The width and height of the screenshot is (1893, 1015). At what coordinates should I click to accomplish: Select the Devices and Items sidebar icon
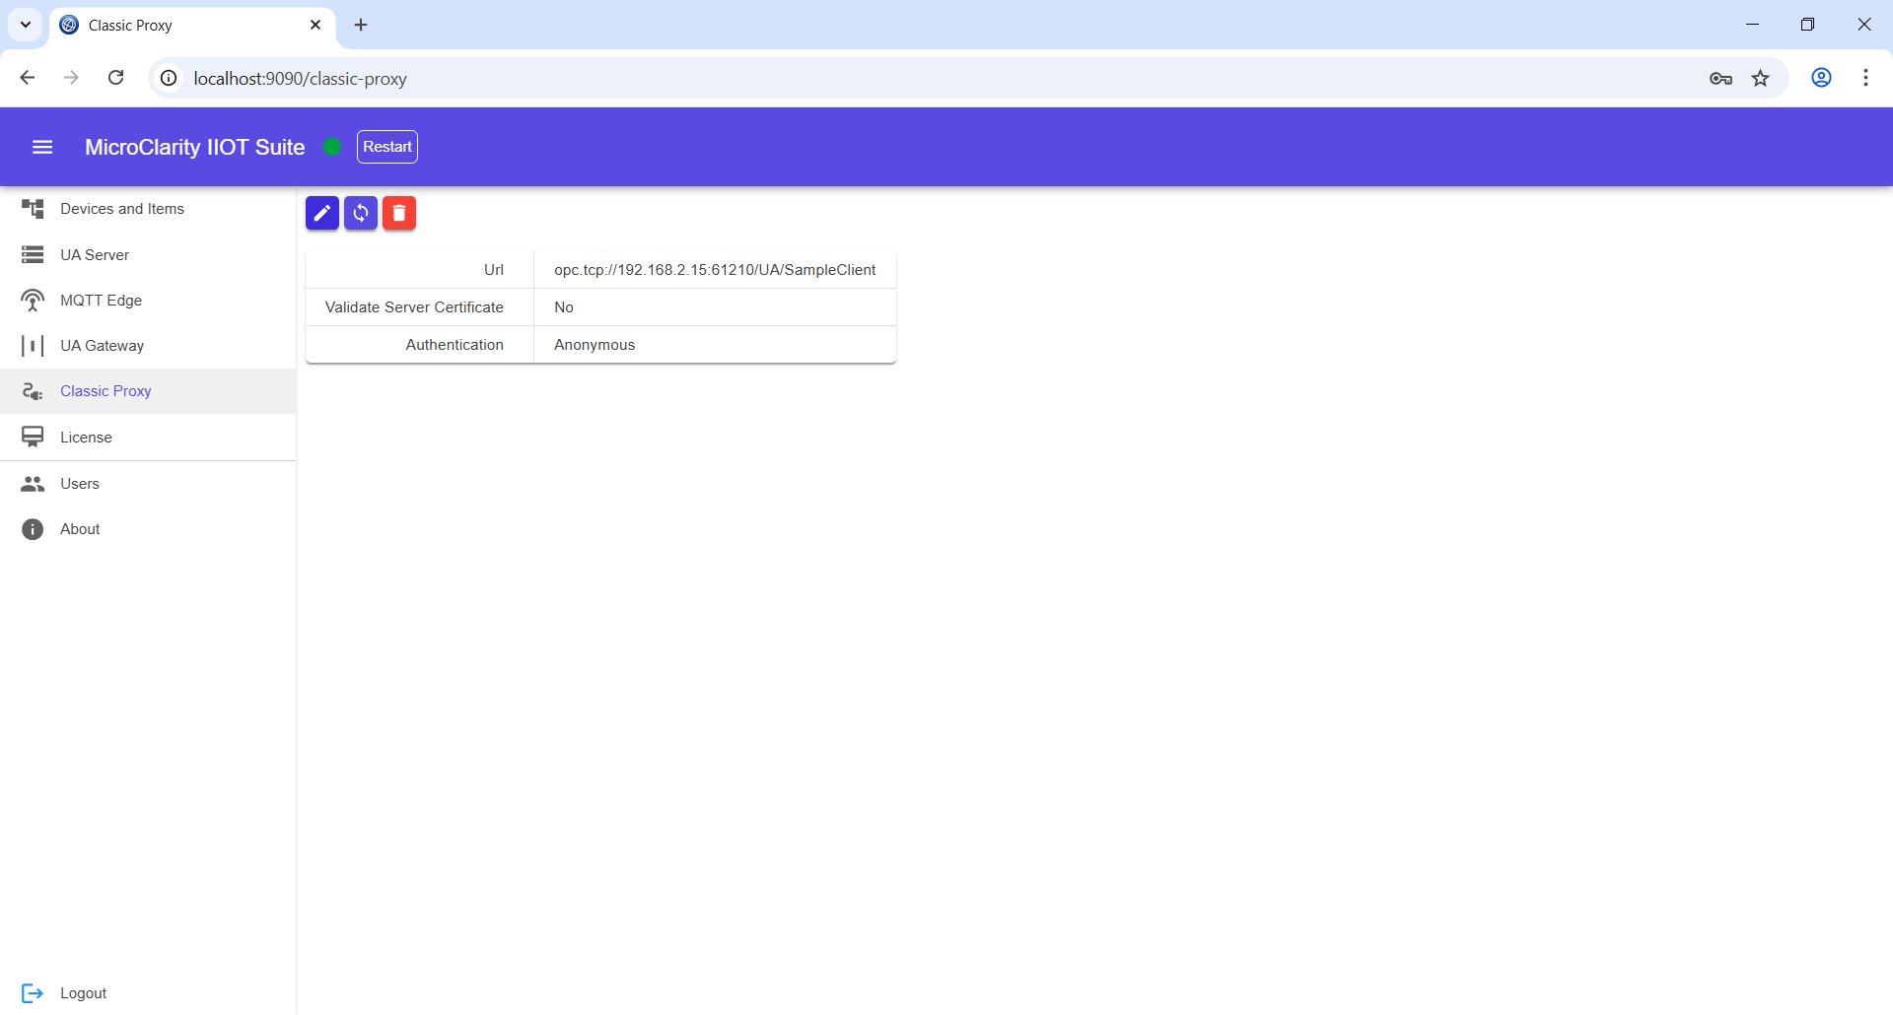(x=35, y=208)
